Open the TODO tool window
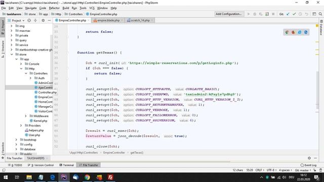The height and width of the screenshot is (182, 324). coord(15,165)
